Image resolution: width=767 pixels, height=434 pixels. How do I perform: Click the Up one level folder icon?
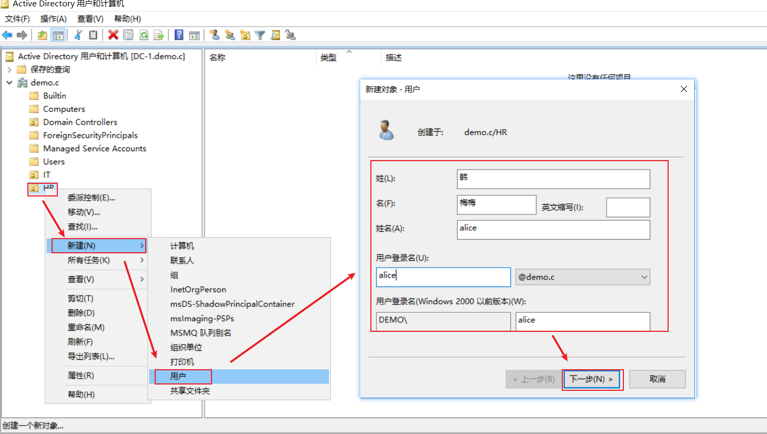[42, 35]
